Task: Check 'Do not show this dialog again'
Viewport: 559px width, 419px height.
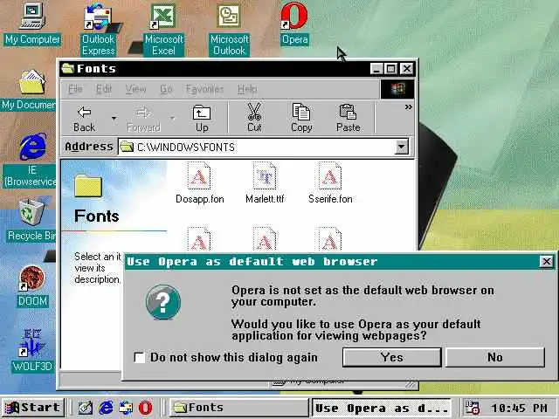Action: click(139, 357)
